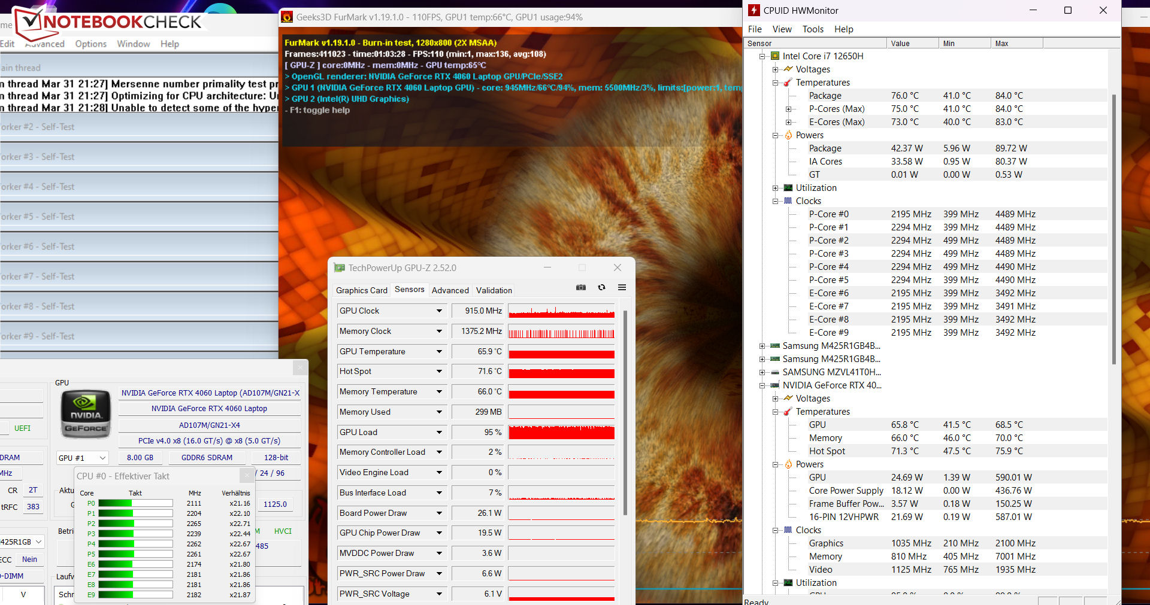This screenshot has height=605, width=1150.
Task: Open the GPU Load sensor dropdown arrow
Action: (x=439, y=433)
